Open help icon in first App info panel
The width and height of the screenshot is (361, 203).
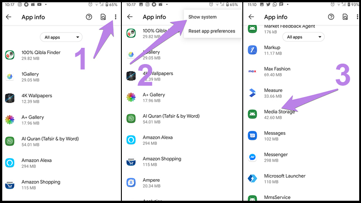[89, 17]
